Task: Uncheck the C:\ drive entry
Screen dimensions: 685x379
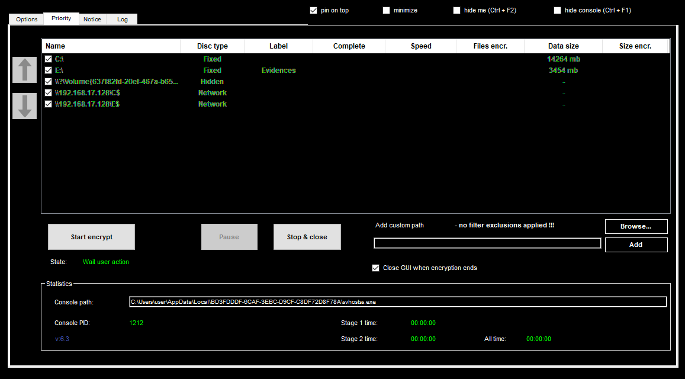Action: pyautogui.click(x=48, y=59)
